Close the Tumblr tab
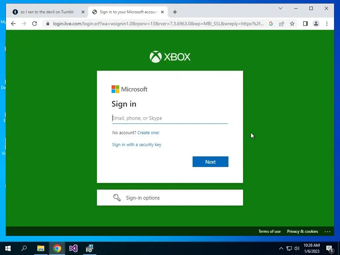Viewport: 340px width, 255px height. click(x=83, y=12)
